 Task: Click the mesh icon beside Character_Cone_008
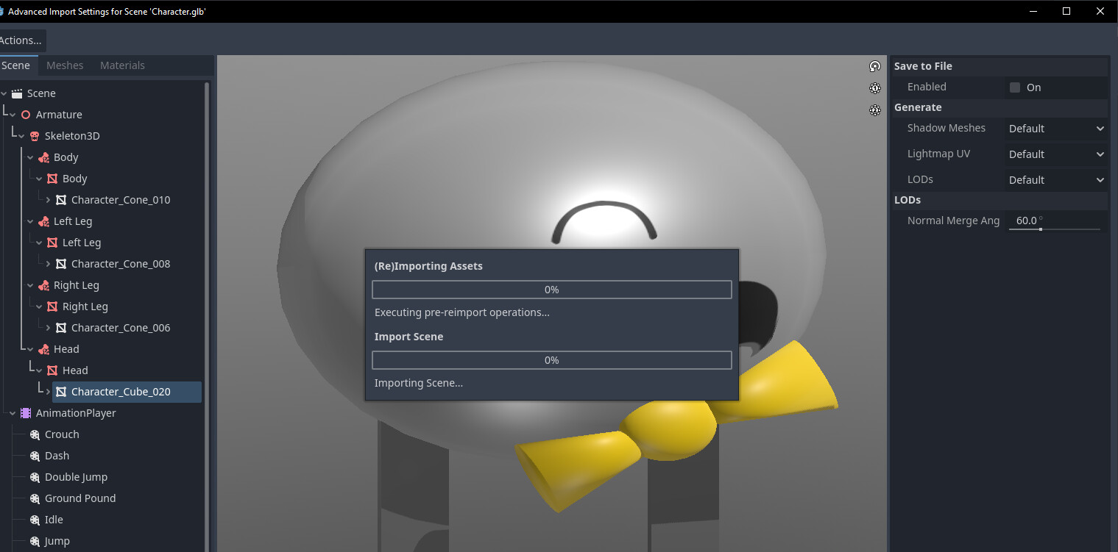point(61,264)
